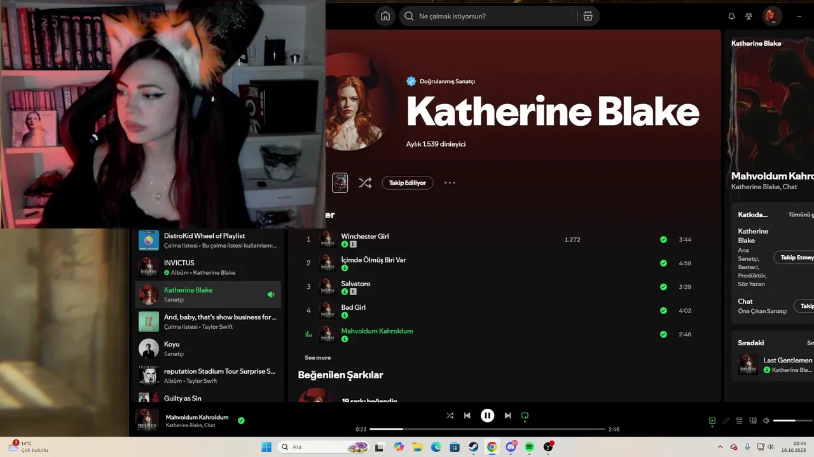Open the INVICTUS album in the library

pyautogui.click(x=209, y=267)
